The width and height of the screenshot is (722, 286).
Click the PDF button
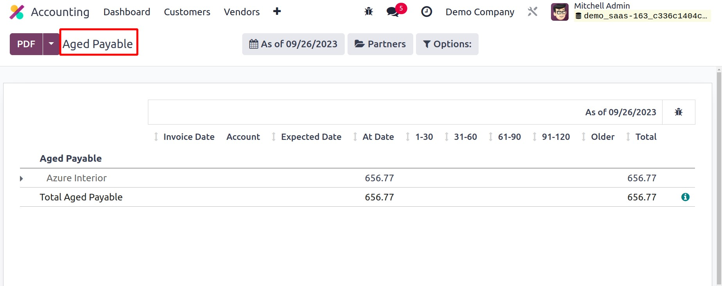(26, 44)
